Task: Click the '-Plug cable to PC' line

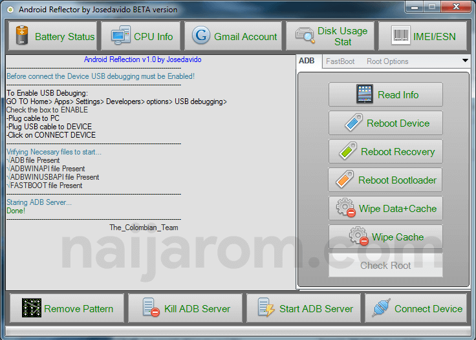Action: click(x=33, y=118)
